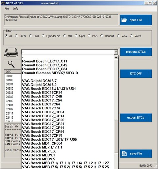Select the 'all' filter radio button
Image resolution: width=158 pixels, height=169 pixels.
tap(6, 36)
